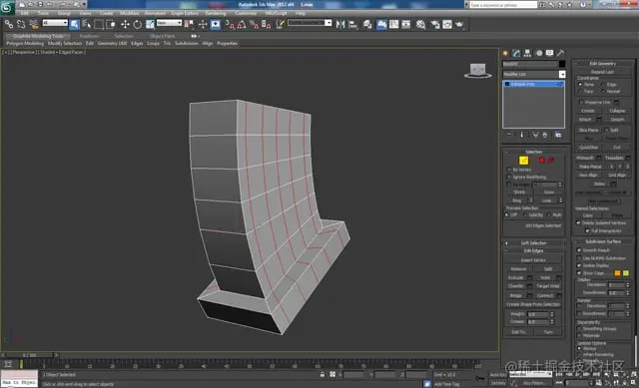639x388 pixels.
Task: Toggle the Spinner Snap icon
Action: [267, 24]
